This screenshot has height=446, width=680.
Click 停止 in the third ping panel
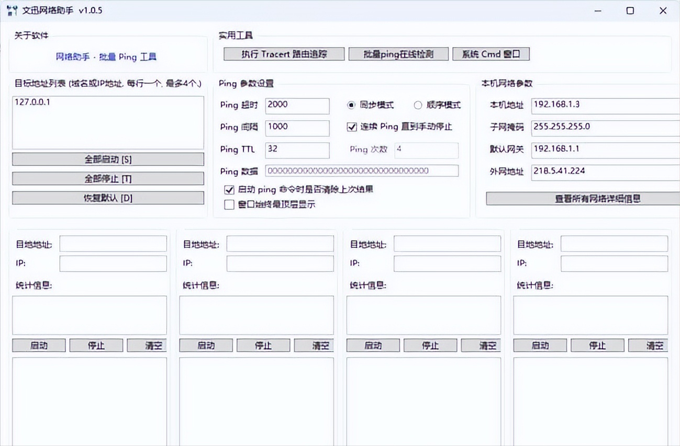430,346
